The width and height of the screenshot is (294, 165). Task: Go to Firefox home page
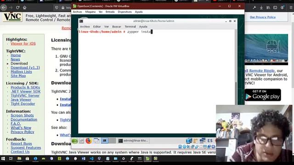(x=24, y=8)
